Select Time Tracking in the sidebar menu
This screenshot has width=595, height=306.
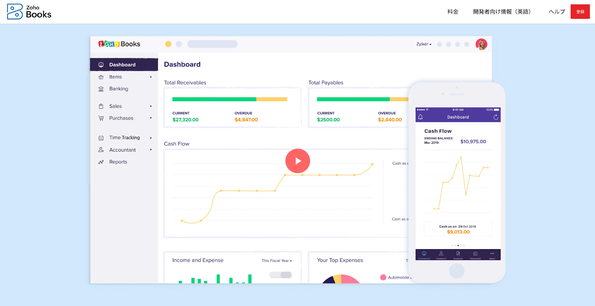click(124, 138)
